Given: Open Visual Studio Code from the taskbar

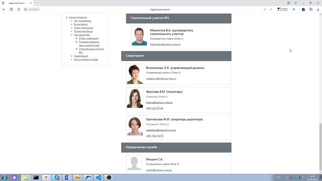Looking at the screenshot, I should coord(99,177).
